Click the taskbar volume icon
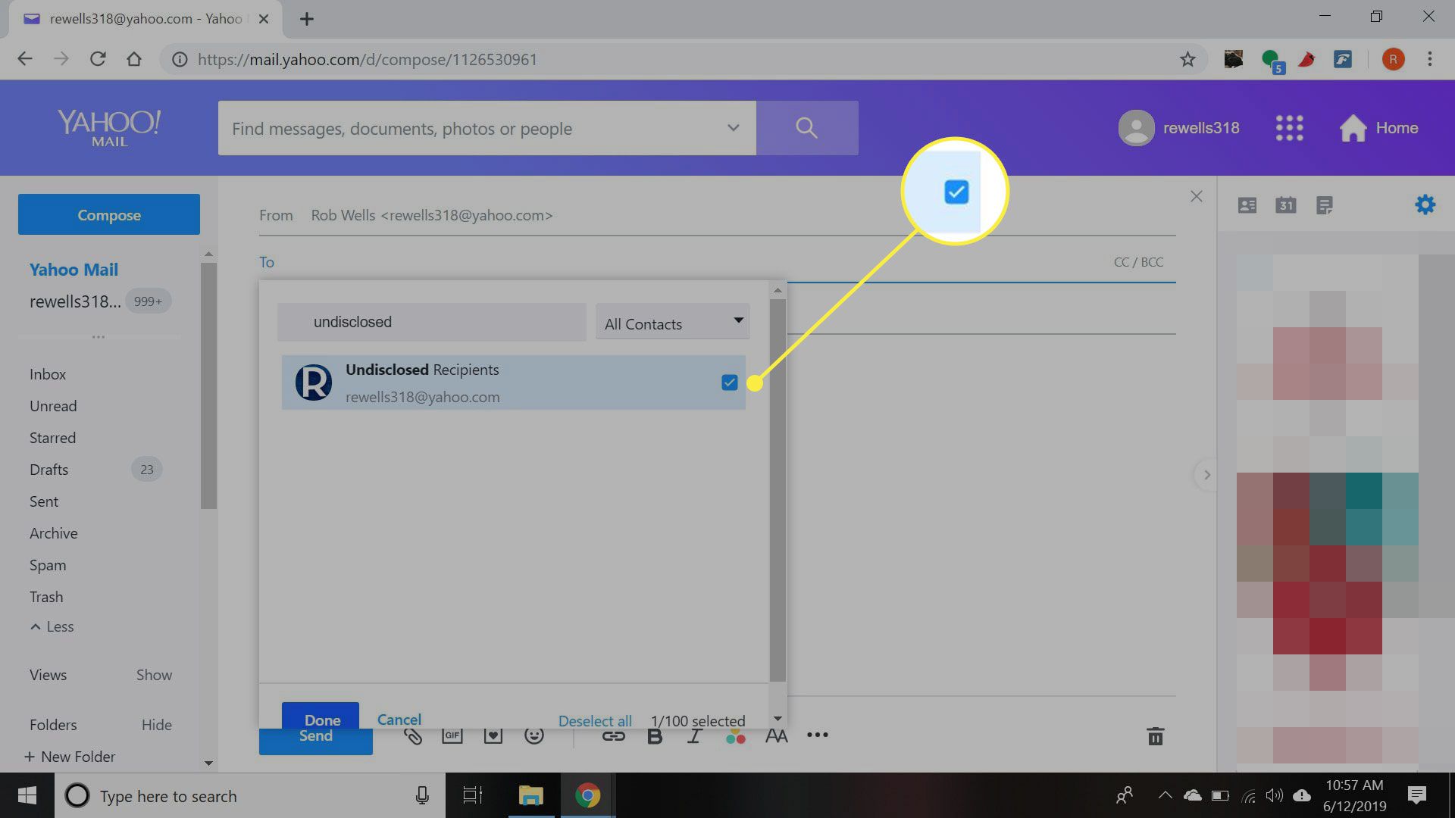The width and height of the screenshot is (1455, 818). click(1275, 795)
